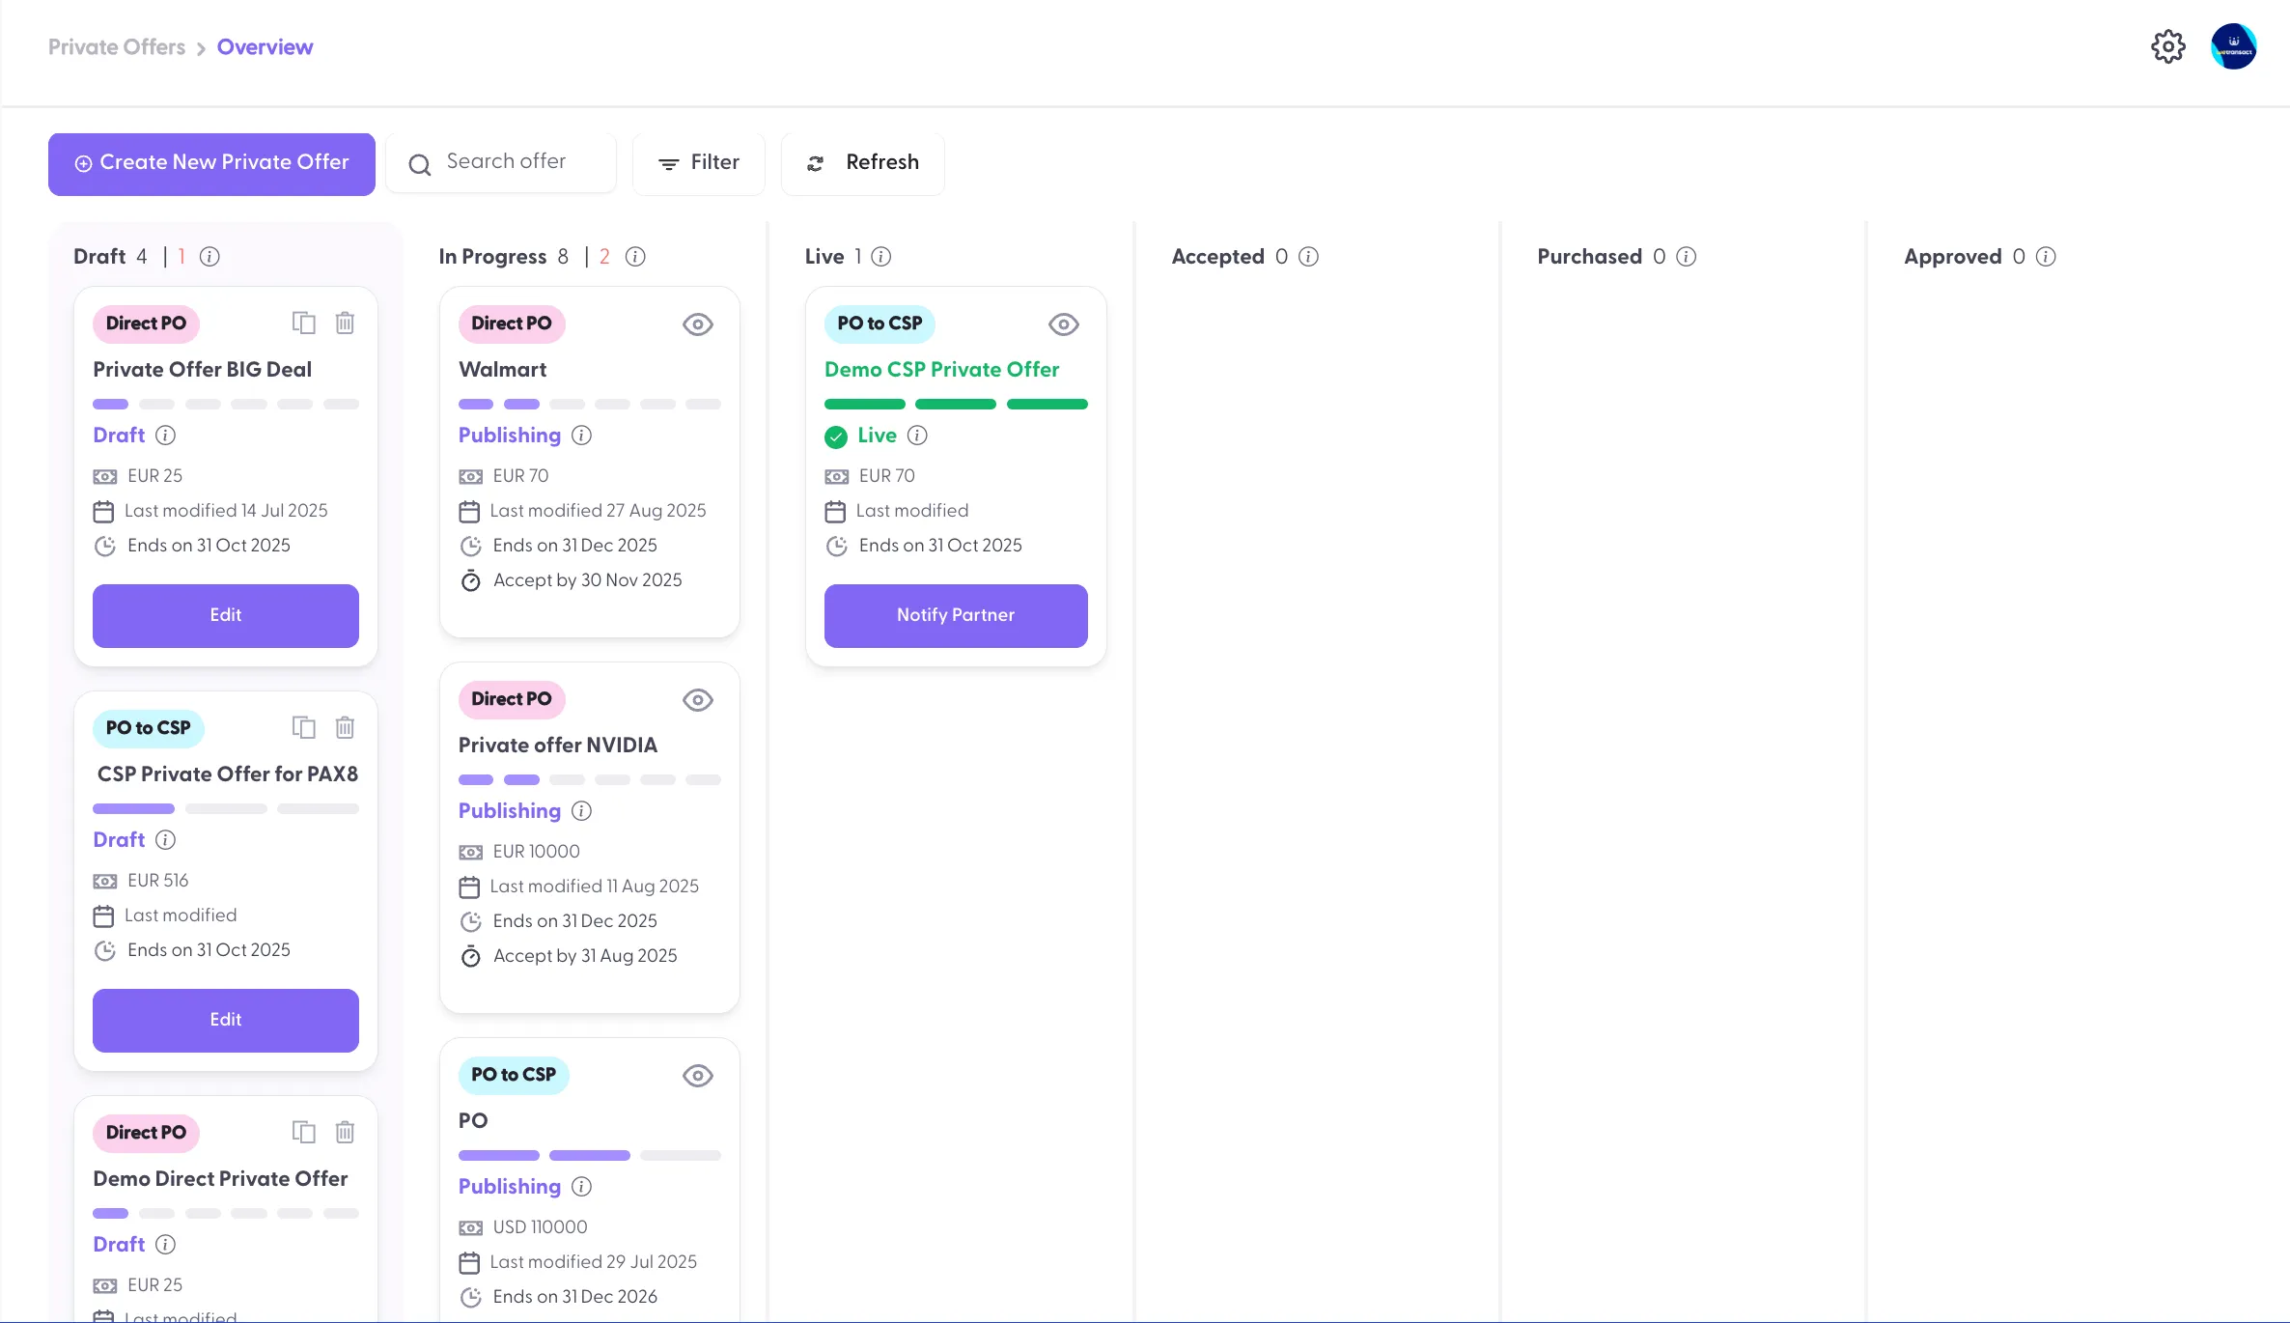Screen dimensions: 2290x1323
Task: Click the info icon next to In Progress header
Action: tap(635, 257)
